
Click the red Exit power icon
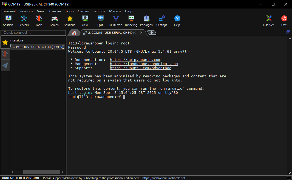coord(284,21)
